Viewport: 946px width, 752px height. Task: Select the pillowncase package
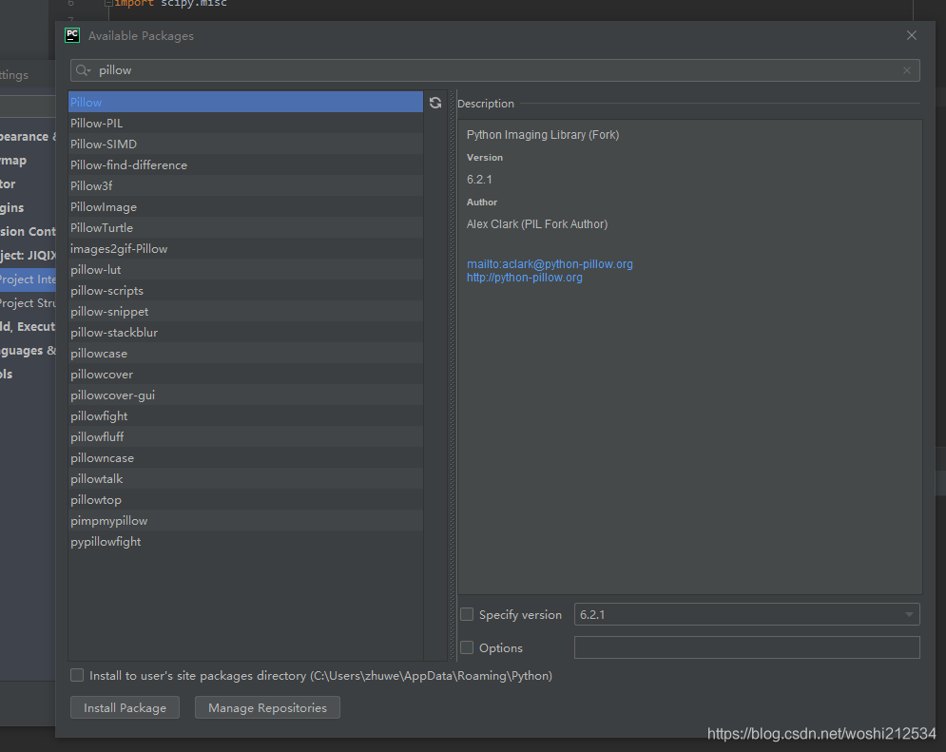(245, 457)
